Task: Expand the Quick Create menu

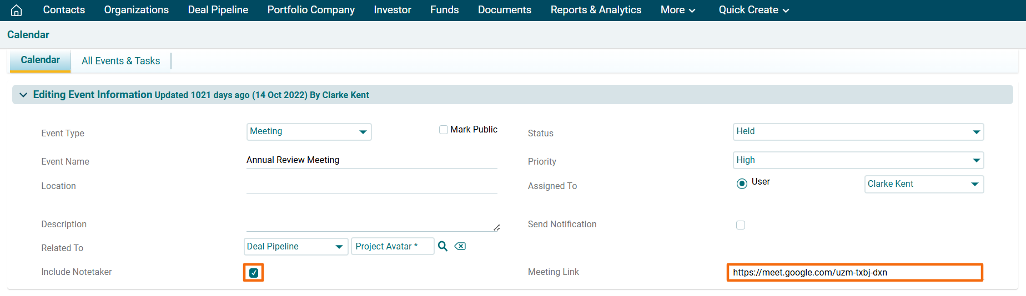Action: click(753, 10)
